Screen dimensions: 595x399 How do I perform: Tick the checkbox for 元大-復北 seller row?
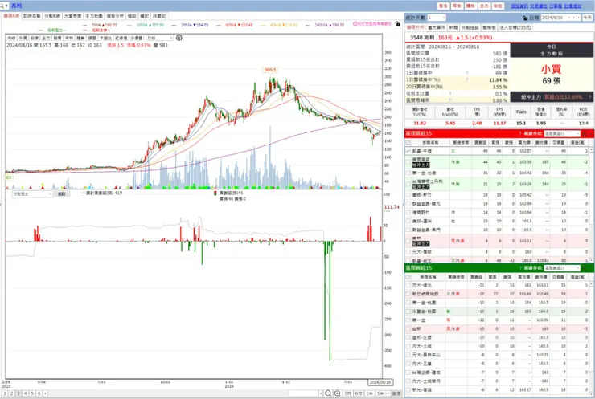[x=408, y=285]
